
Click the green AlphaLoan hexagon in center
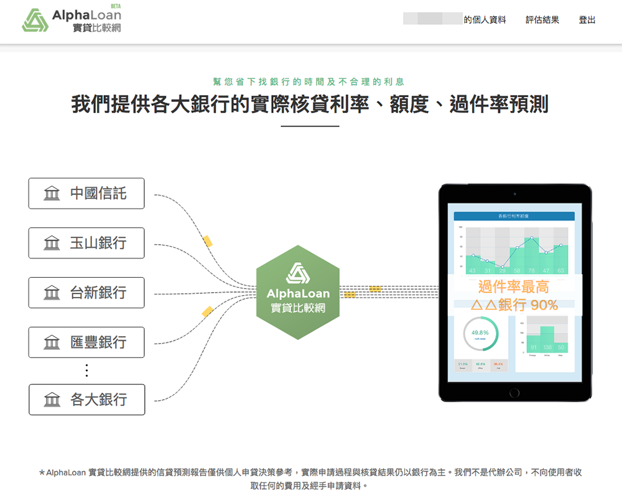(x=298, y=293)
